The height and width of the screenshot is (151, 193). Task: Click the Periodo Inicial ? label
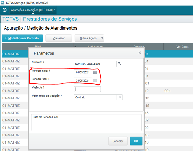(41, 71)
